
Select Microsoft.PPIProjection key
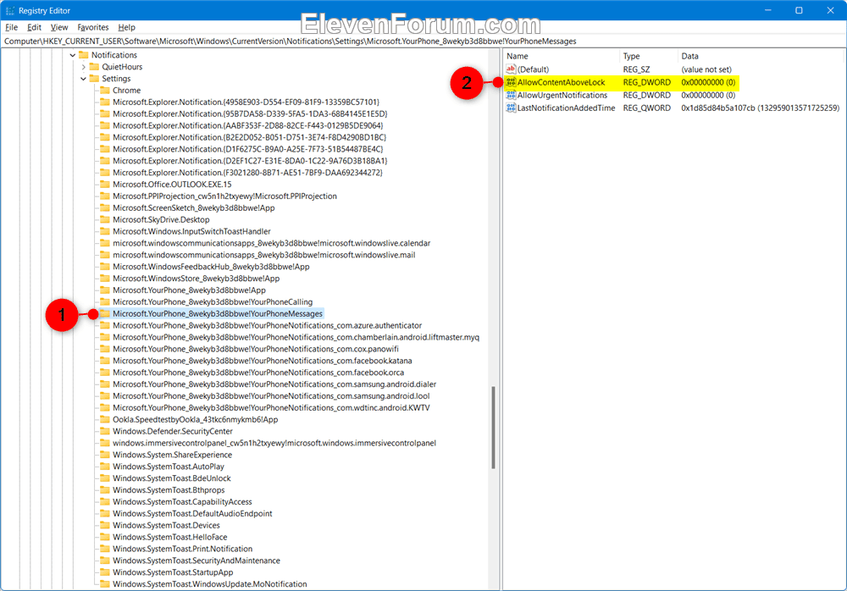(224, 196)
